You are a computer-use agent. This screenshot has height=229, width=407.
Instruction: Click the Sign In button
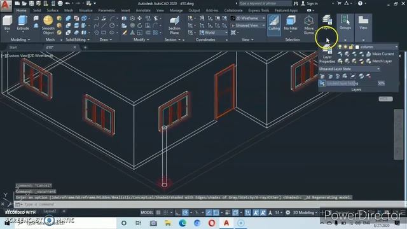pyautogui.click(x=310, y=3)
